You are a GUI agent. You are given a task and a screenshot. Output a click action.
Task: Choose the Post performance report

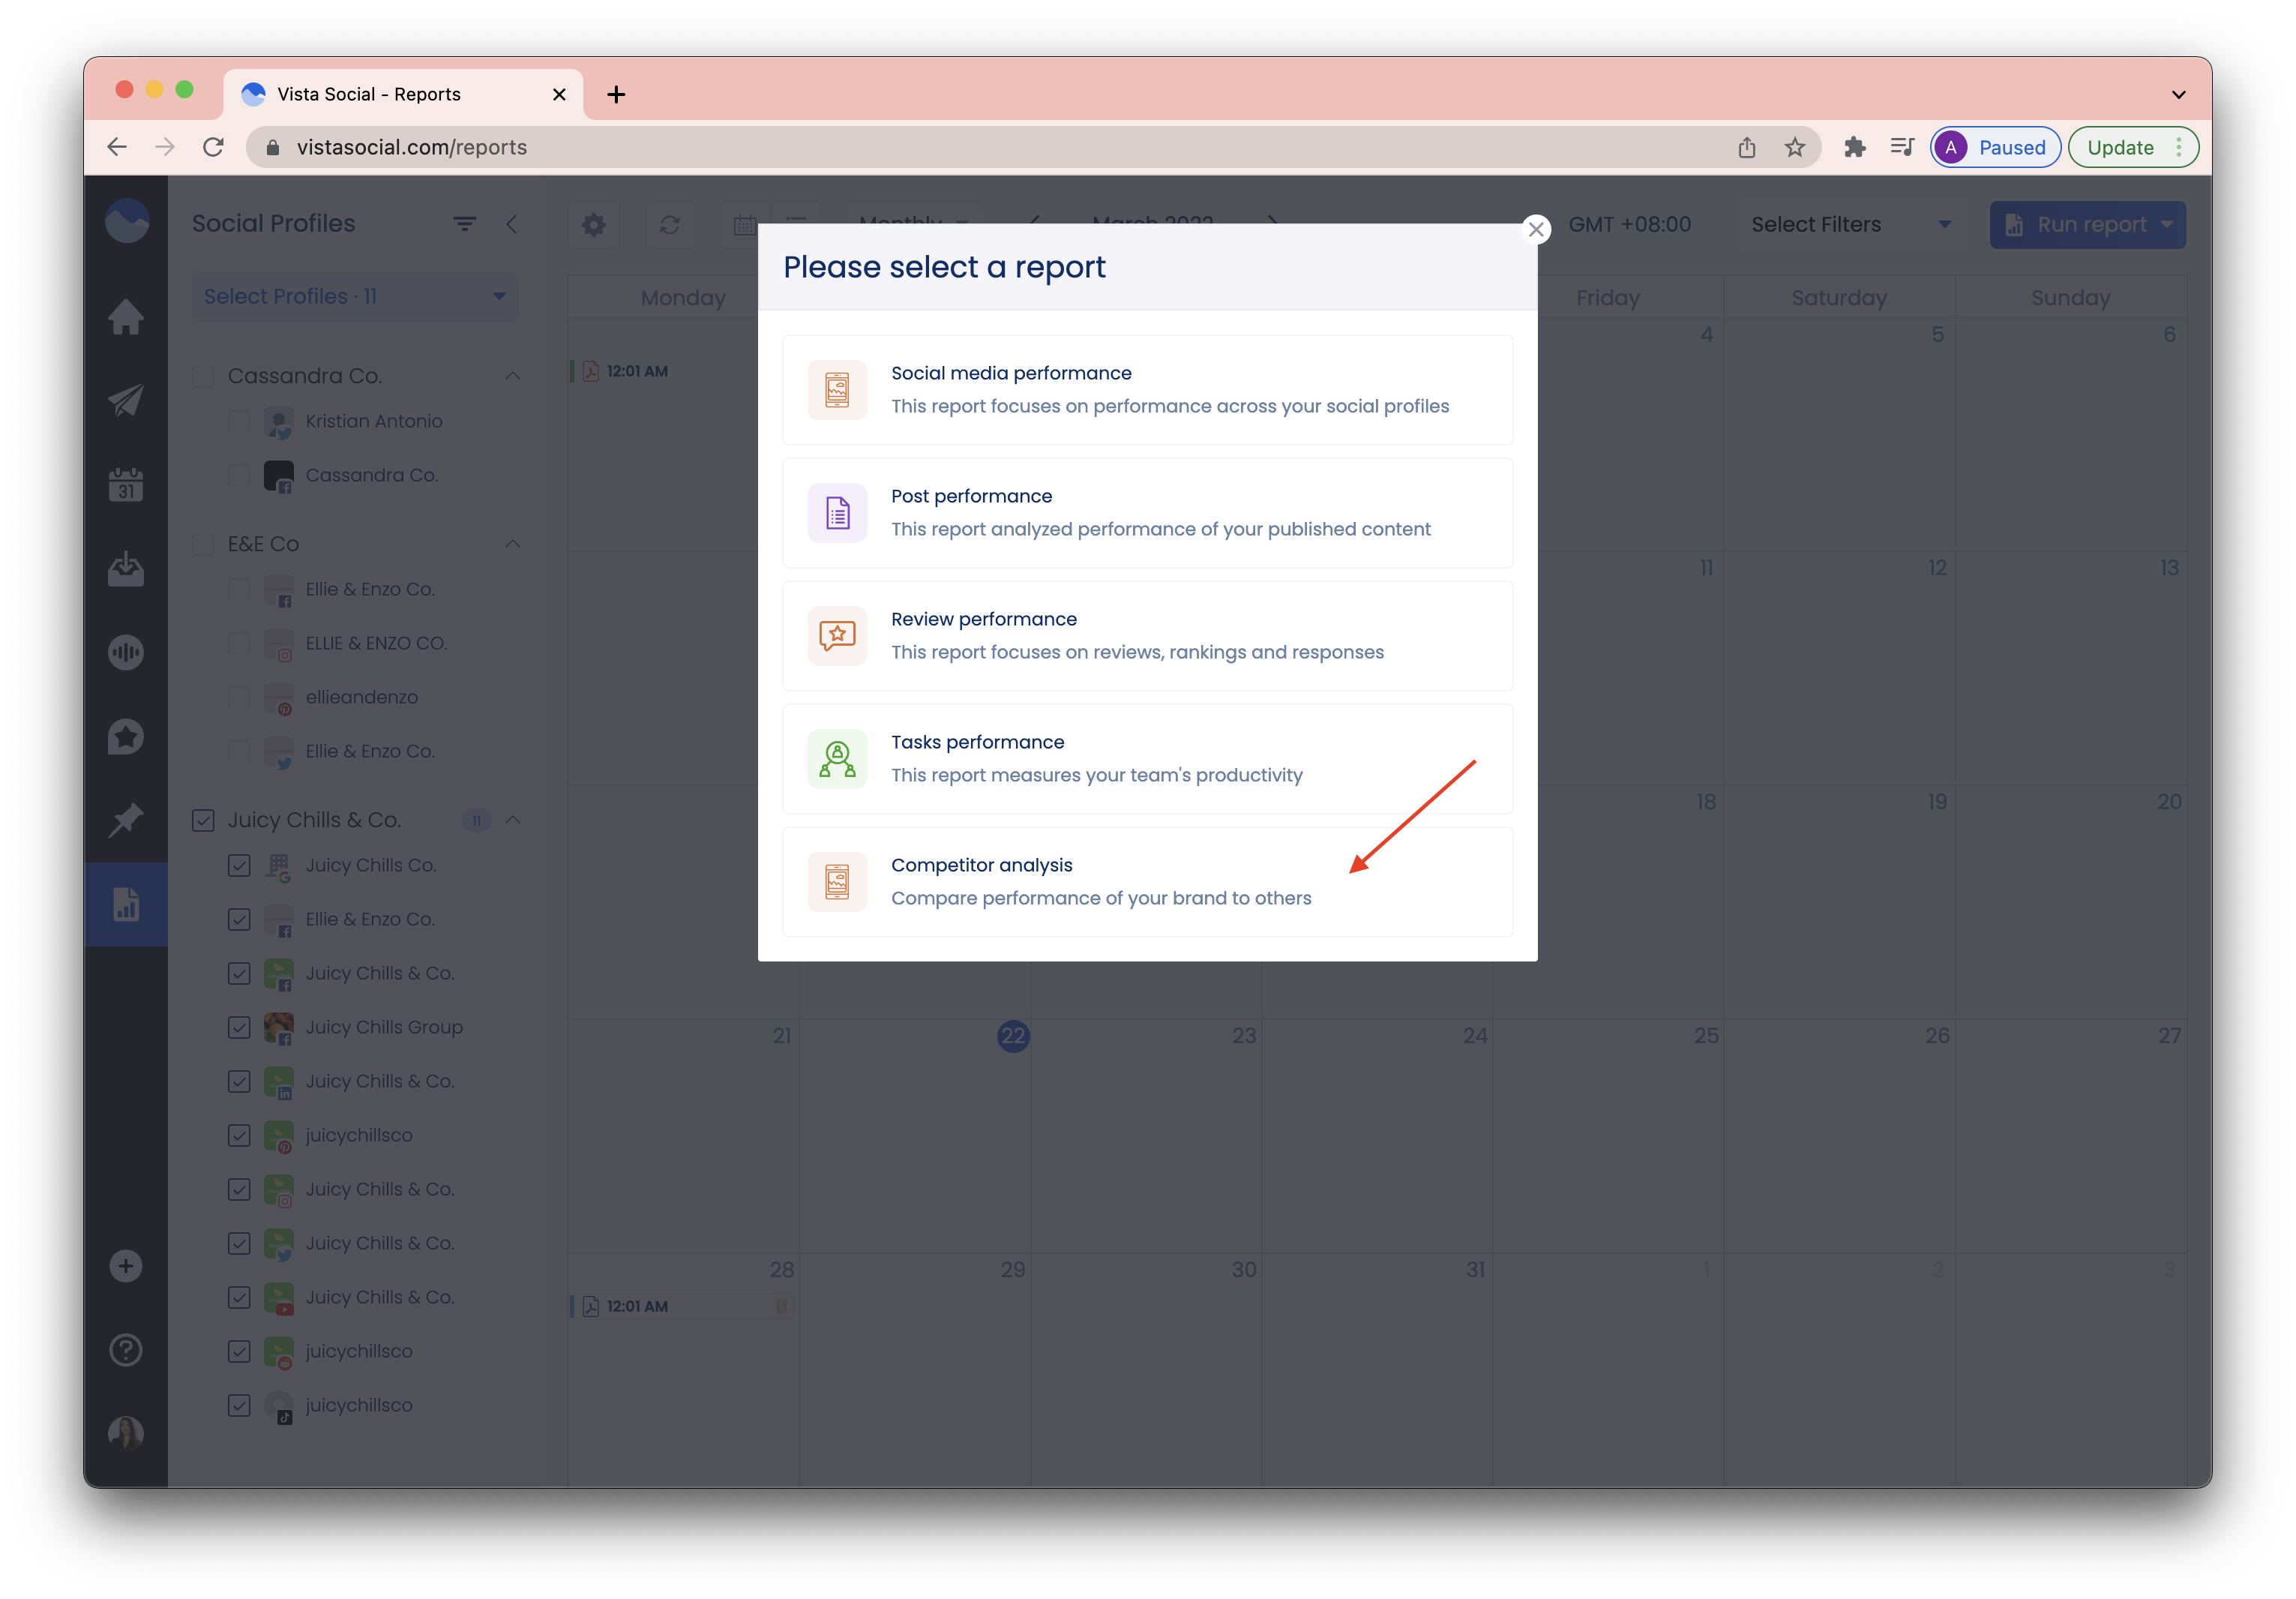(x=1147, y=513)
